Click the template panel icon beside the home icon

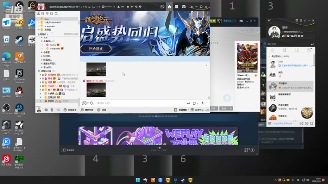tap(177, 7)
